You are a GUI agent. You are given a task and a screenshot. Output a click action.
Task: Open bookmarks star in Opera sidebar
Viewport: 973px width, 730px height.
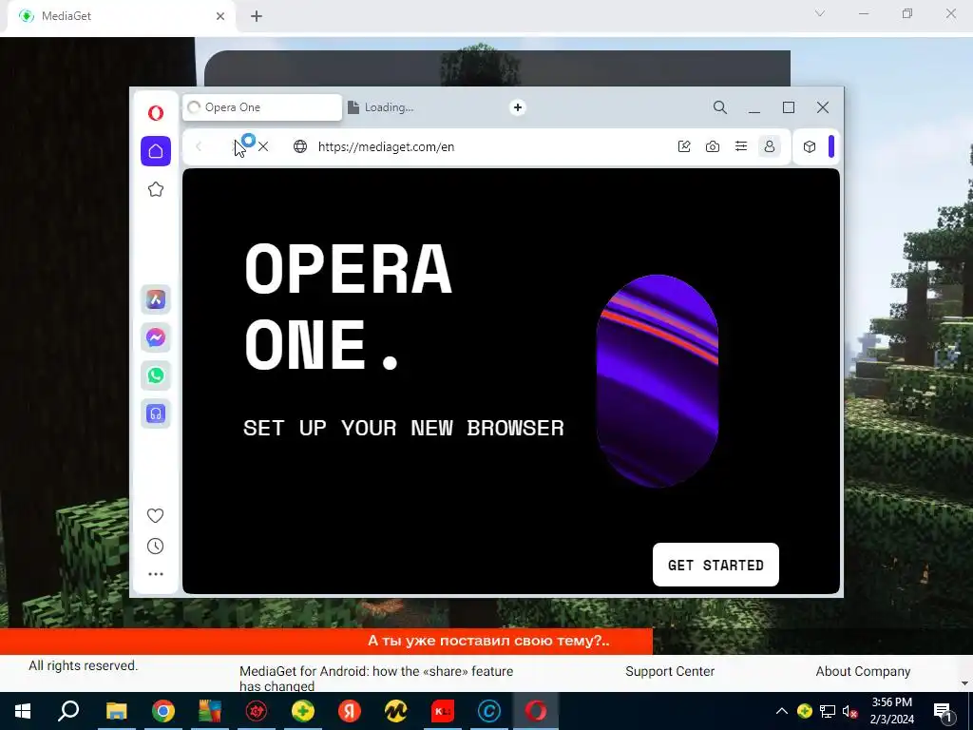point(156,189)
